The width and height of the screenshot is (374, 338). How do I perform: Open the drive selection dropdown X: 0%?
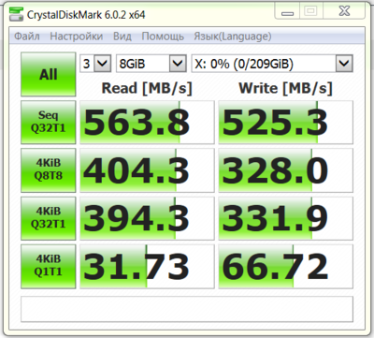coord(272,64)
